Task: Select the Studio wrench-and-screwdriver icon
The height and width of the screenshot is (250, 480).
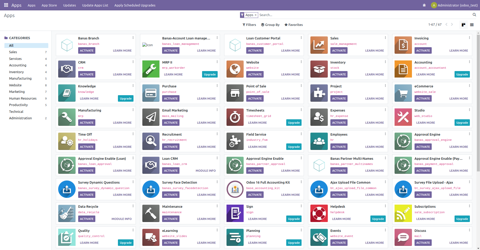Action: 403,117
